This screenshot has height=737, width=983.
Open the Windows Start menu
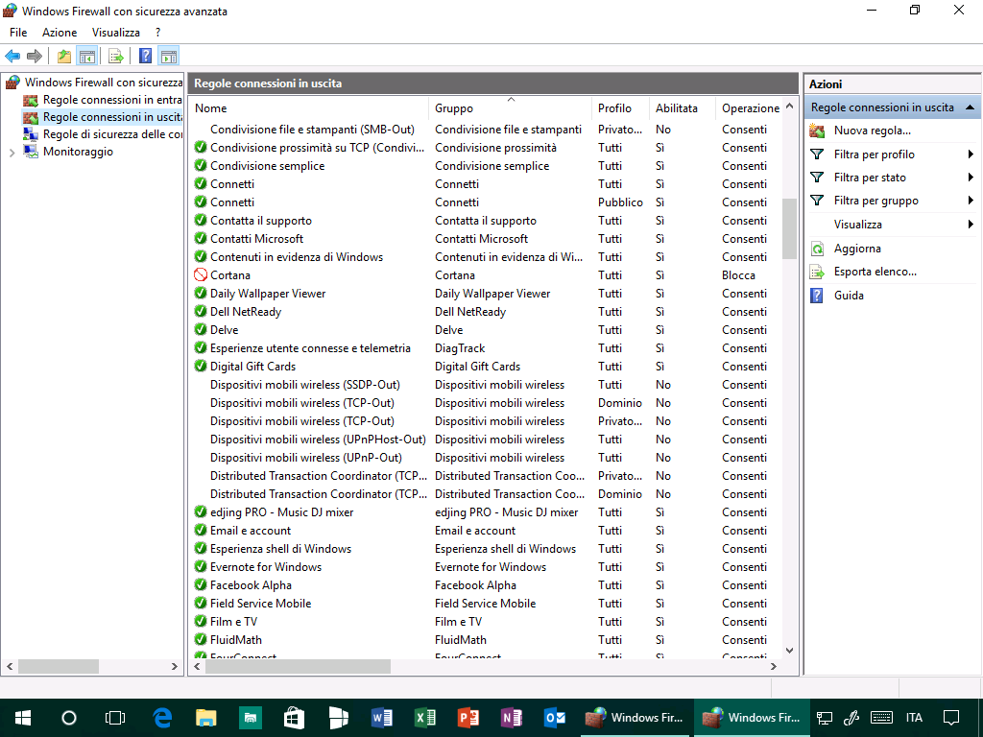point(23,718)
